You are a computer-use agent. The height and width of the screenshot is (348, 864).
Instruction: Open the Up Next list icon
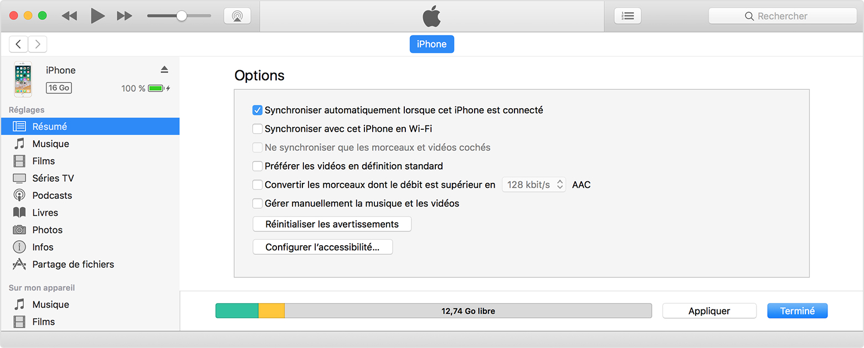628,16
